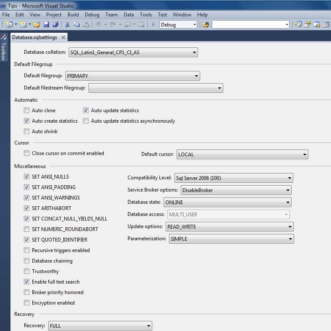The image size is (331, 331).
Task: Toggle SET CONCAT_NULL_YIELDS_NULL checkbox
Action: [x=26, y=218]
